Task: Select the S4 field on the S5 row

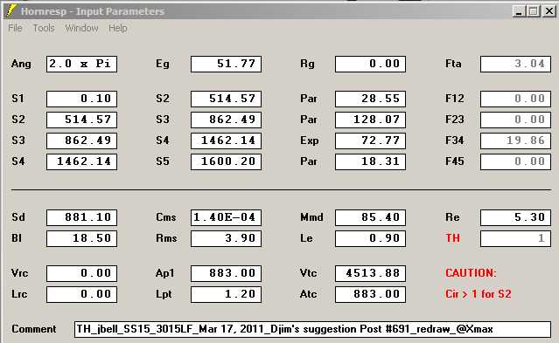Action: click(x=81, y=161)
